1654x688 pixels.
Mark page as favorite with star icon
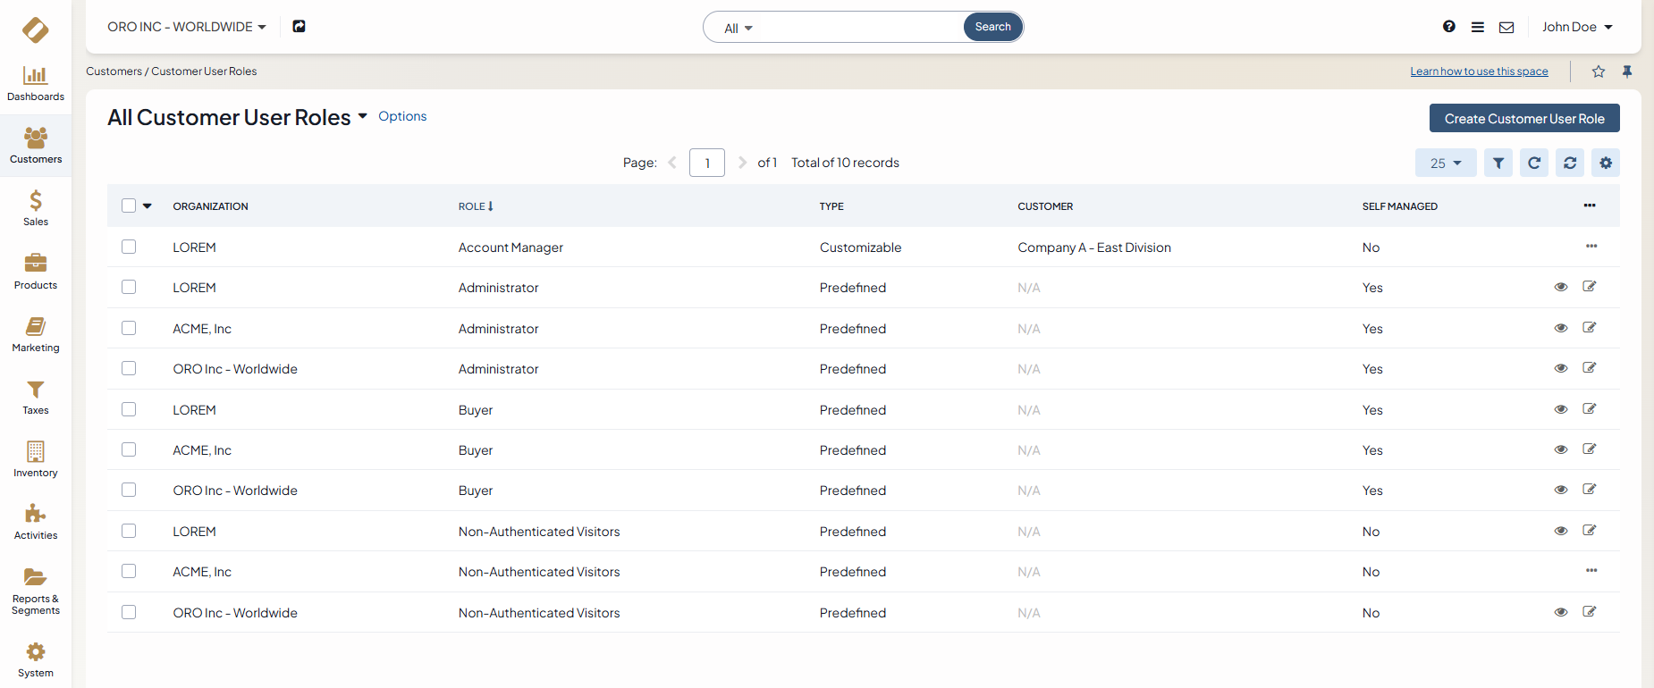tap(1599, 71)
